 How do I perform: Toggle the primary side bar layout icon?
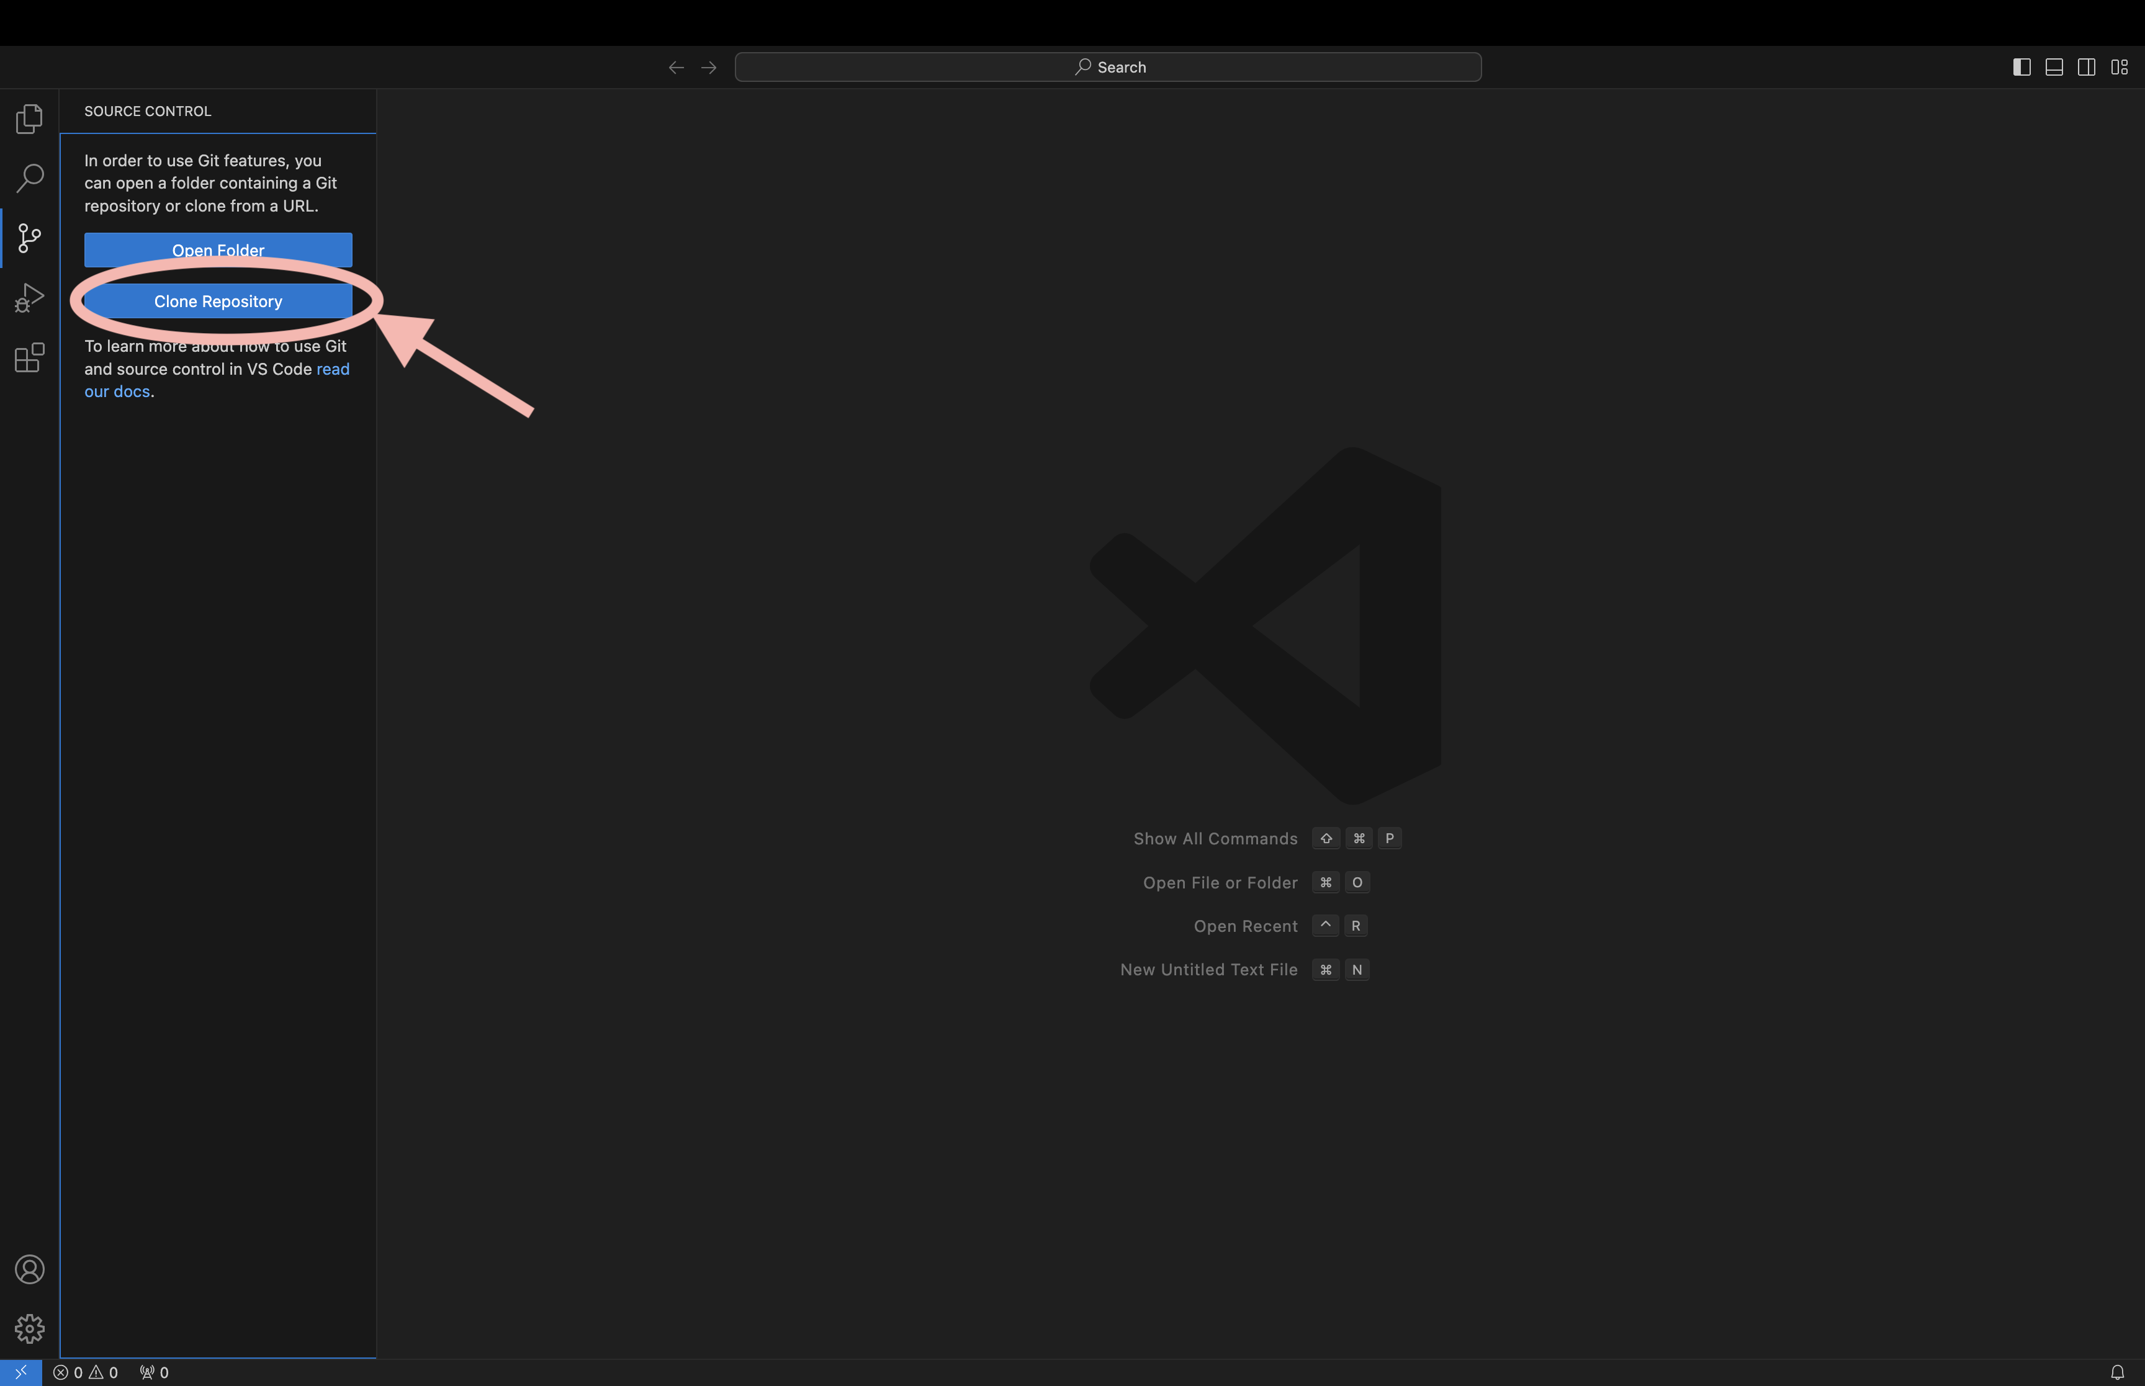coord(2021,68)
